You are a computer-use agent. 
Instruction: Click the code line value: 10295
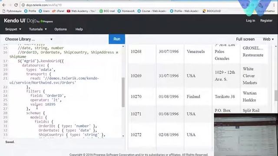(43, 104)
